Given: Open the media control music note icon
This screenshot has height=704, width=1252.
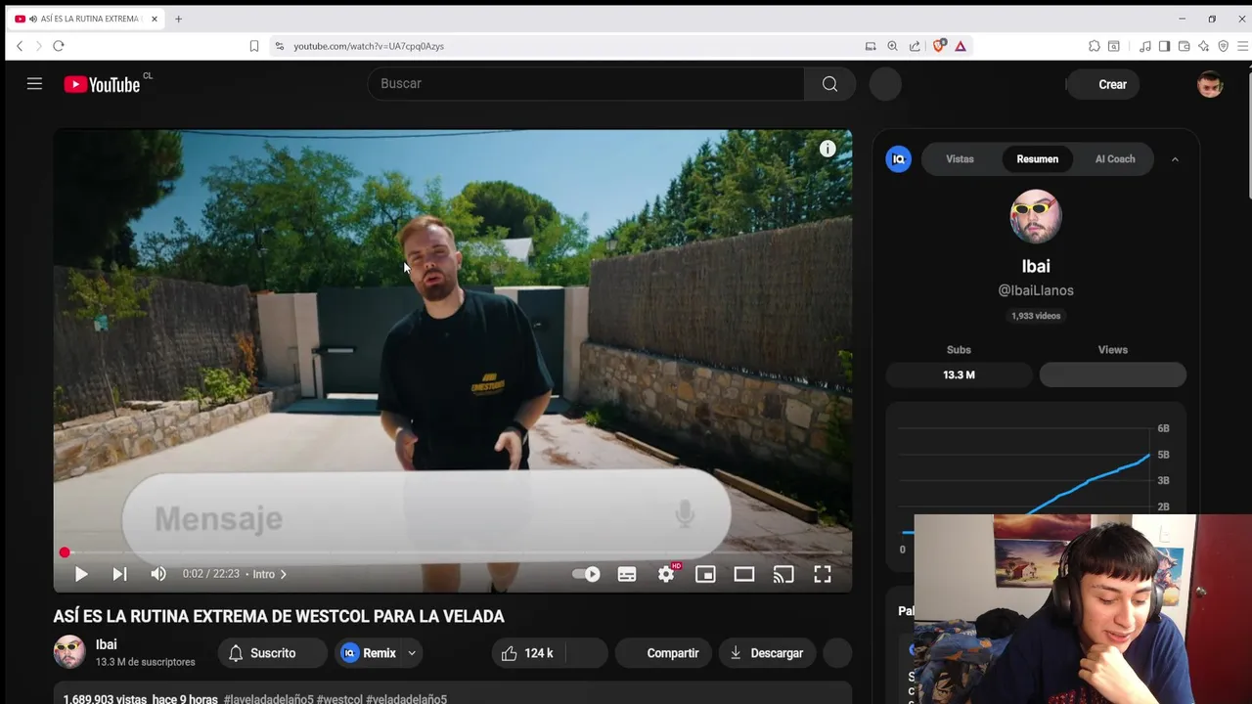Looking at the screenshot, I should 1144,46.
